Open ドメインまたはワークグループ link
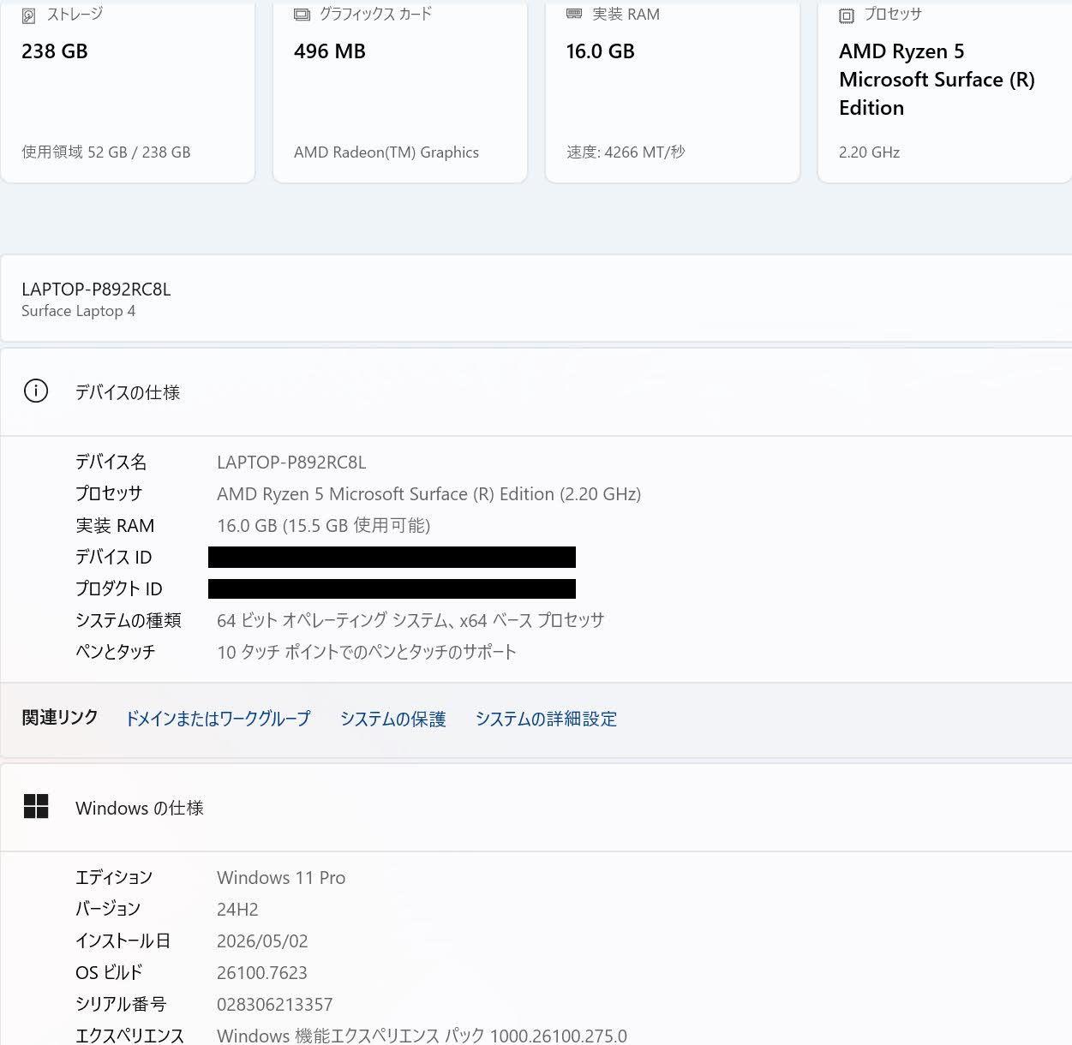The image size is (1072, 1045). [218, 719]
